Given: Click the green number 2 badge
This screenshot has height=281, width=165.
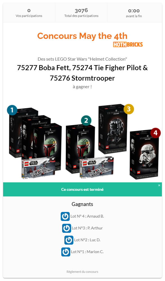Looking at the screenshot, I should pyautogui.click(x=86, y=120).
